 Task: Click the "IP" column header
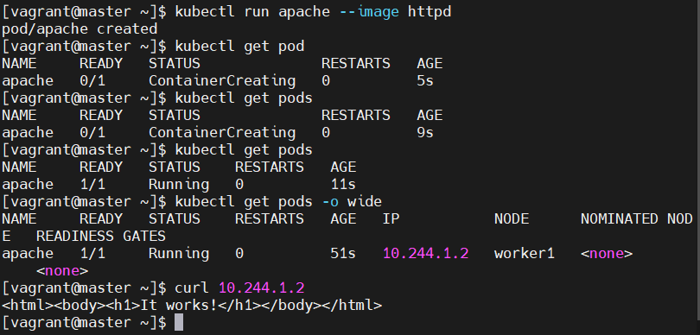click(391, 218)
